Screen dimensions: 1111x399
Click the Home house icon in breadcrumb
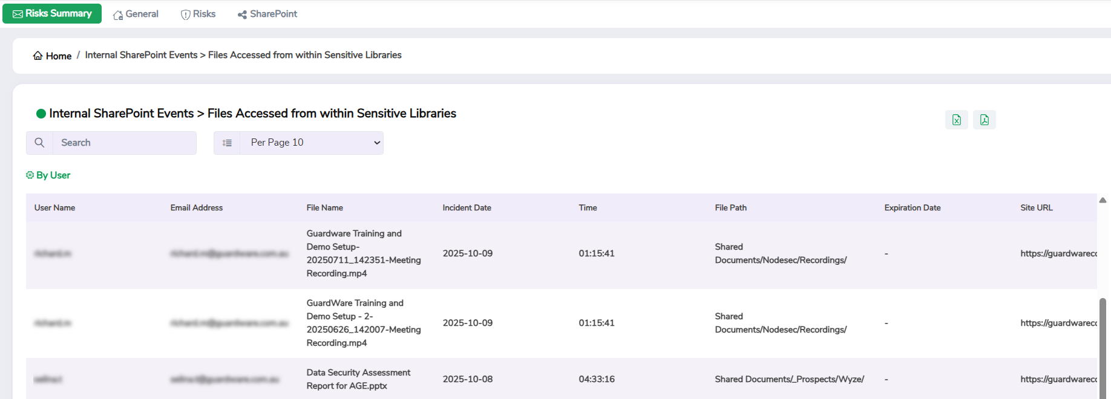pyautogui.click(x=38, y=56)
